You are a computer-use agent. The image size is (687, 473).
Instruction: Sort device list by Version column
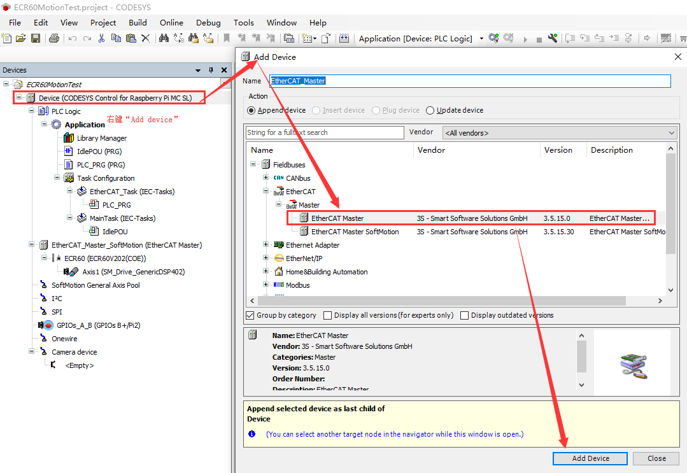coord(563,150)
